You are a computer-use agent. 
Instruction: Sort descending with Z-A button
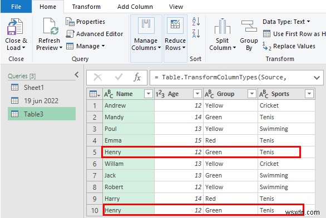click(x=196, y=34)
